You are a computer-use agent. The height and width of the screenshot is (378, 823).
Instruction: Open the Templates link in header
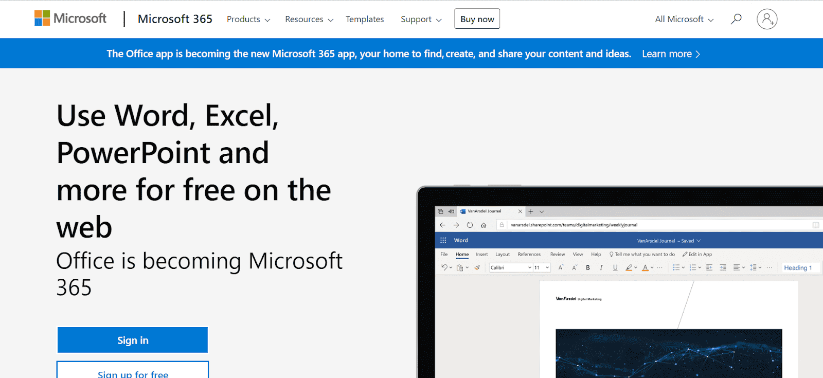point(365,19)
